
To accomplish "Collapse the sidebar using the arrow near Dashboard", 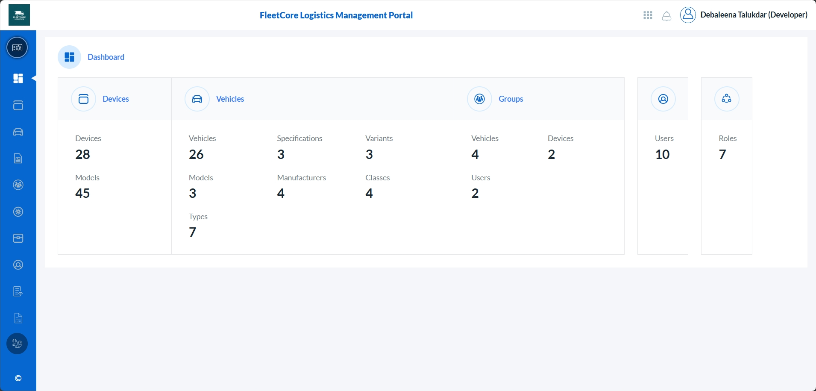I will 34,78.
